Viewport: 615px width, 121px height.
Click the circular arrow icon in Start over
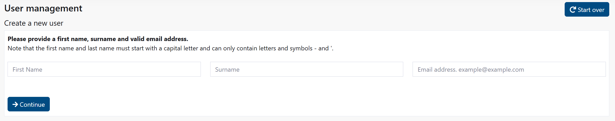pyautogui.click(x=572, y=10)
